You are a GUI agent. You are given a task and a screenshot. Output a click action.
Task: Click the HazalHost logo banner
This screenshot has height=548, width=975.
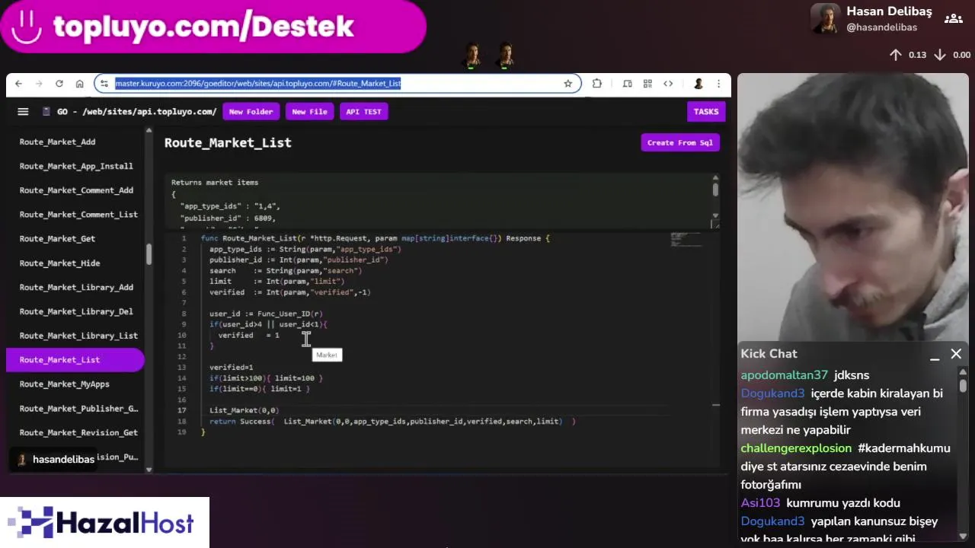point(104,522)
